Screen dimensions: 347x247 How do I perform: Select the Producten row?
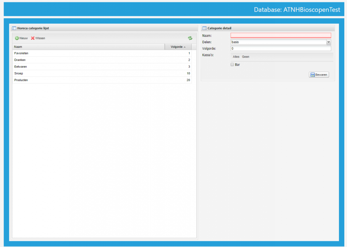pos(102,80)
